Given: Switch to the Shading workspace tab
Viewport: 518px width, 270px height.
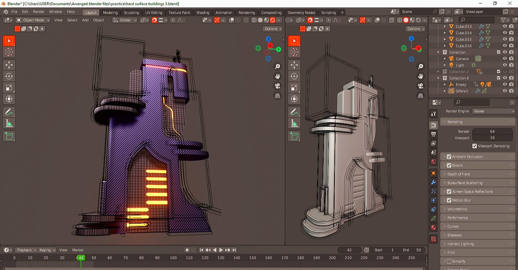Looking at the screenshot, I should pyautogui.click(x=202, y=12).
